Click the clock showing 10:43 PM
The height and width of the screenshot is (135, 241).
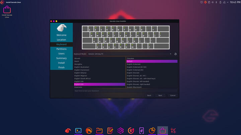235,2
